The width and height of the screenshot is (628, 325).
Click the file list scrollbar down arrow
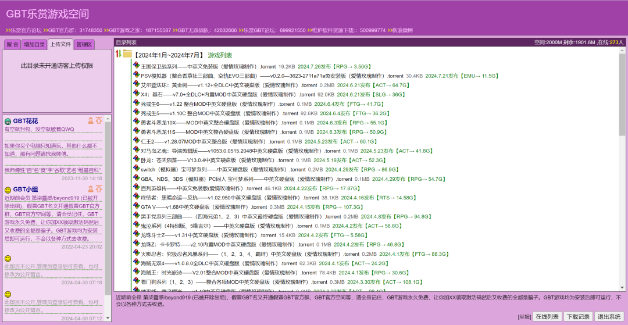622,287
